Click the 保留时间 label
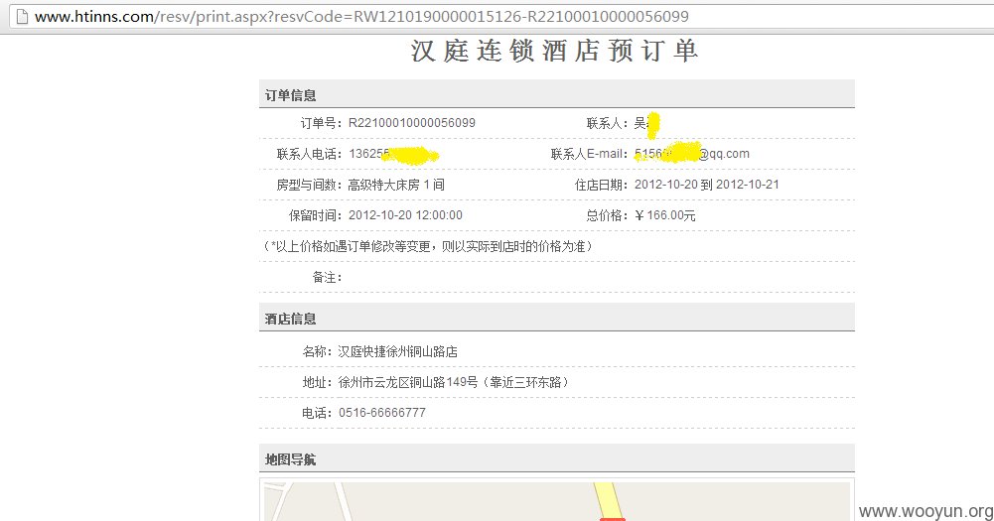The height and width of the screenshot is (521, 994). [316, 215]
